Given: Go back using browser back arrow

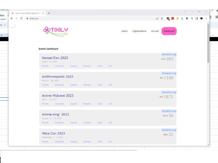Looking at the screenshot, I should point(12,19).
